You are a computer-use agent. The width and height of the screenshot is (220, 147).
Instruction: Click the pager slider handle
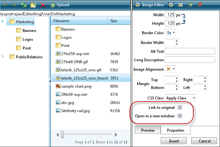point(62,135)
